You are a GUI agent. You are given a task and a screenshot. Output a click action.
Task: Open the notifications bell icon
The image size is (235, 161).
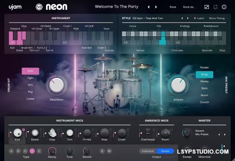click(x=215, y=7)
